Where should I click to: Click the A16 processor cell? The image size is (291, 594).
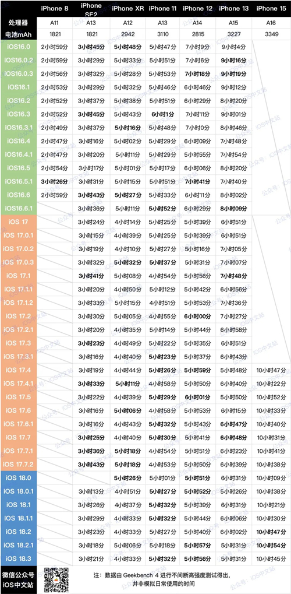point(271,23)
